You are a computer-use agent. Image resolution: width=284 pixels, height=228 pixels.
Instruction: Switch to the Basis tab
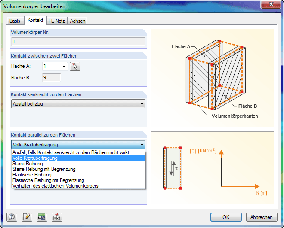(15, 21)
